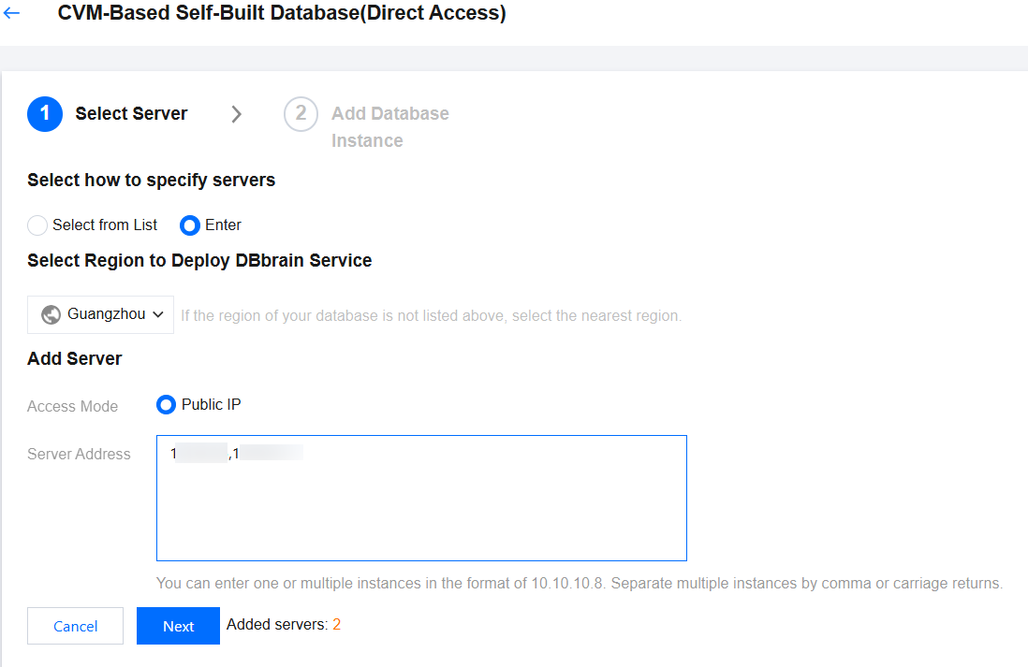Click the back arrow icon
The image size is (1028, 667).
click(x=12, y=14)
